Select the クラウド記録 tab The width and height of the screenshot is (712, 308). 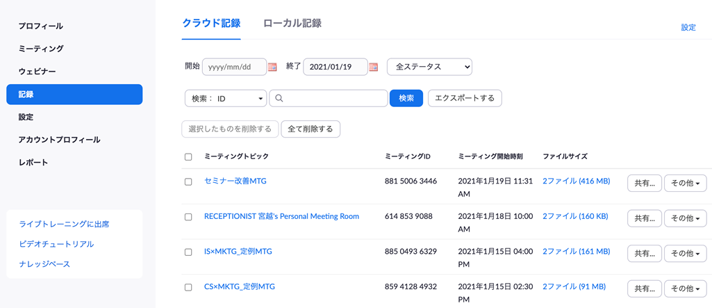[211, 24]
